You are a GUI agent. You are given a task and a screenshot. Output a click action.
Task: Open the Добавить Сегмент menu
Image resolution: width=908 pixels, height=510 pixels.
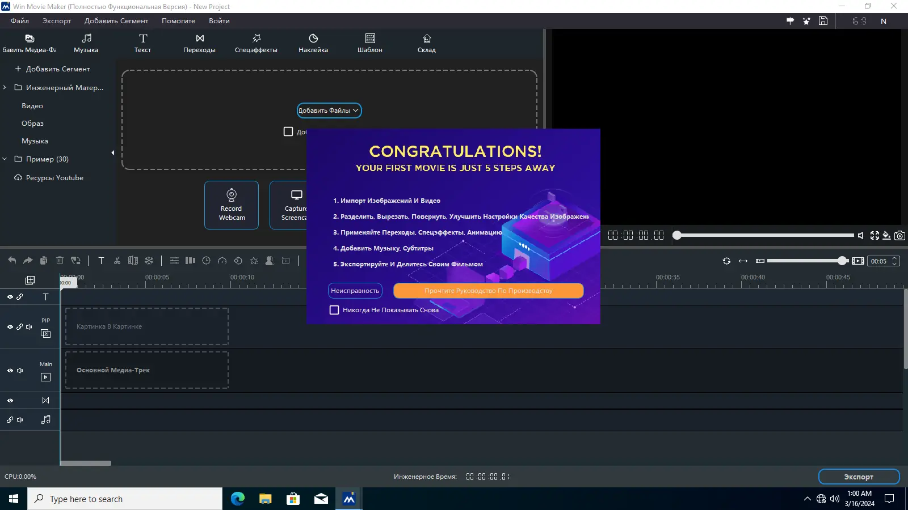[x=116, y=21]
